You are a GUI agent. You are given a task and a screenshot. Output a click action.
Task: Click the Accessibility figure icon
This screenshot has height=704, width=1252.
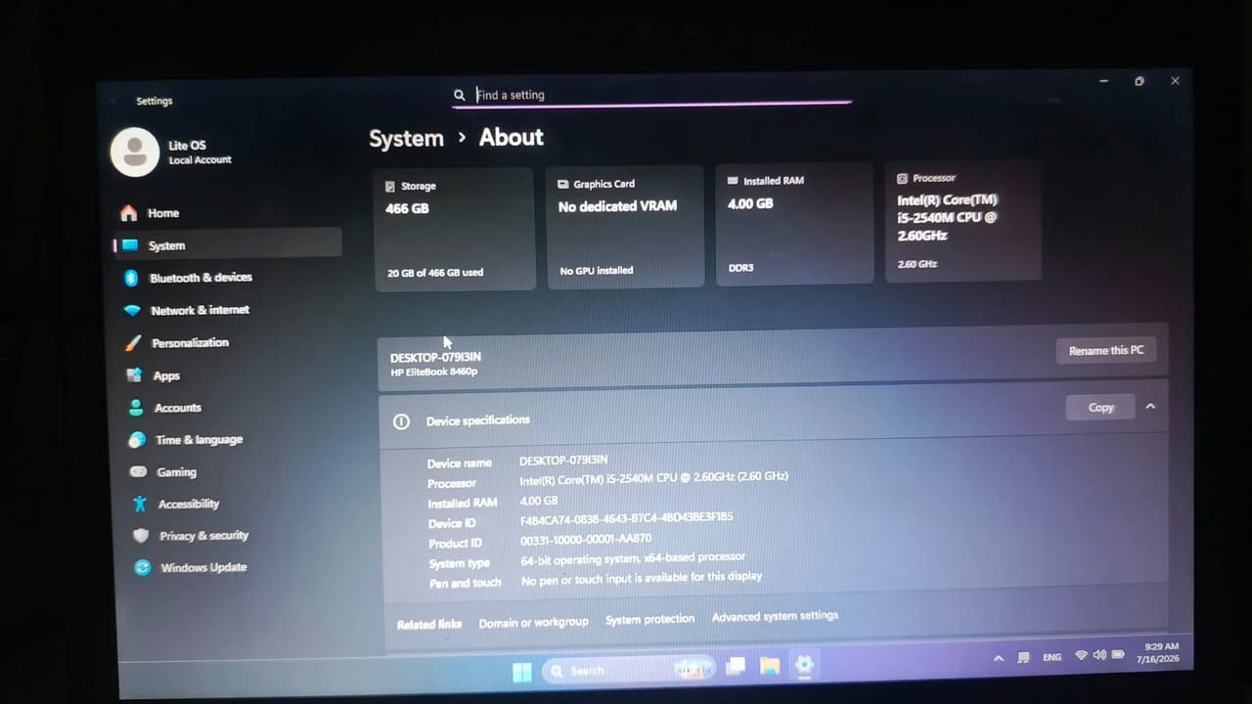tap(140, 505)
